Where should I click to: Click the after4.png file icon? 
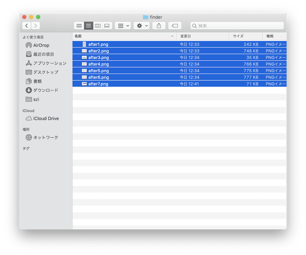click(x=84, y=64)
